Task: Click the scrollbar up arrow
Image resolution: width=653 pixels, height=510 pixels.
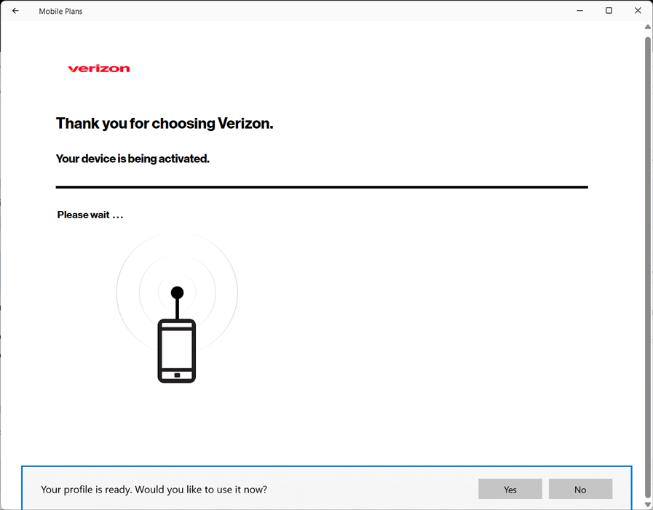Action: click(x=646, y=26)
